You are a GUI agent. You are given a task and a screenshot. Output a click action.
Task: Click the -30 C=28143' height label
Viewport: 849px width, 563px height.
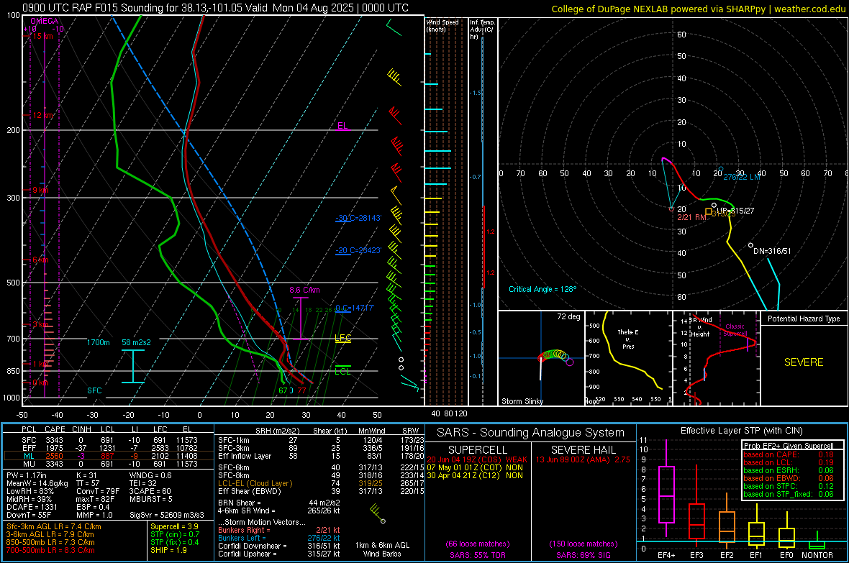pyautogui.click(x=358, y=218)
